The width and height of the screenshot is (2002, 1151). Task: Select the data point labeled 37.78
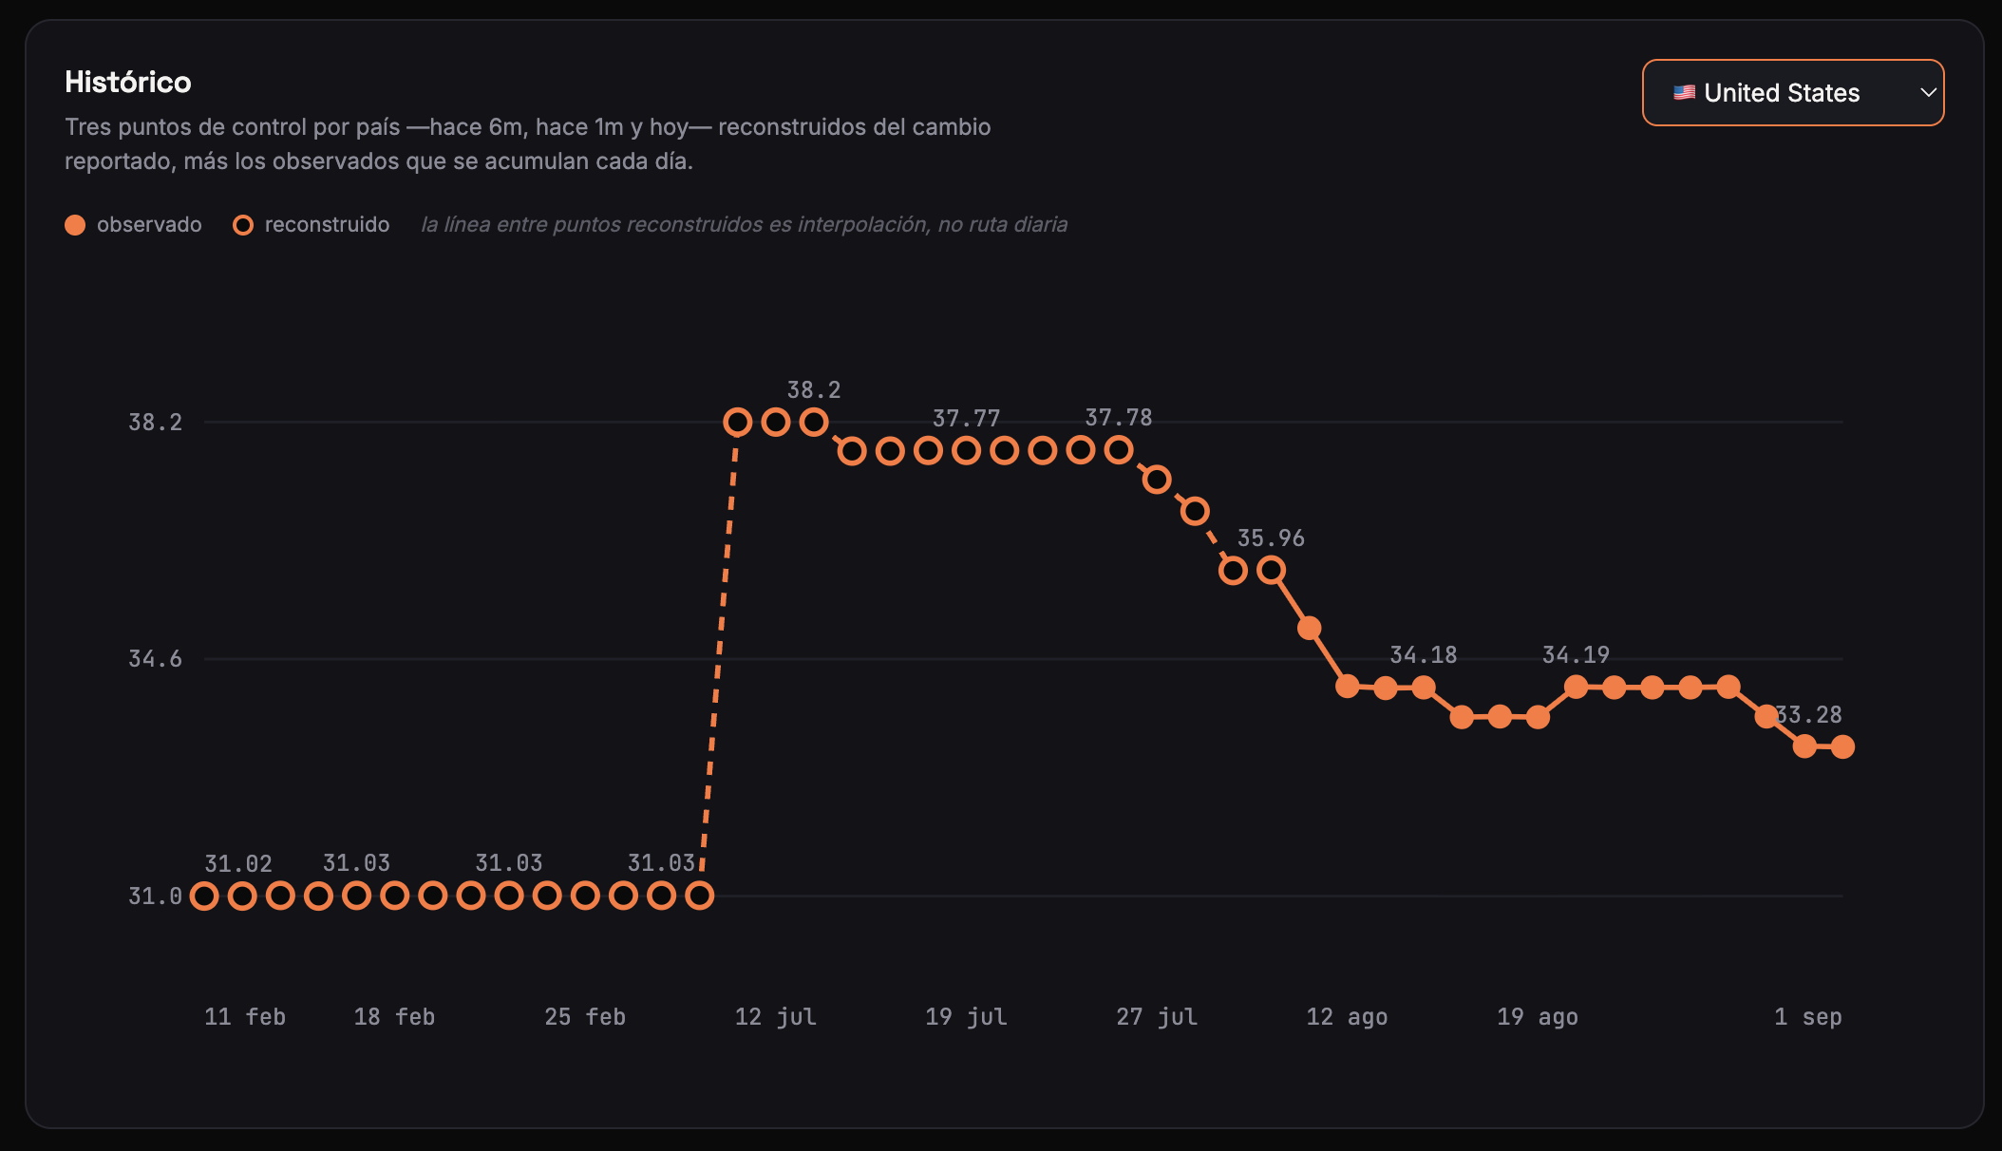pos(1119,450)
